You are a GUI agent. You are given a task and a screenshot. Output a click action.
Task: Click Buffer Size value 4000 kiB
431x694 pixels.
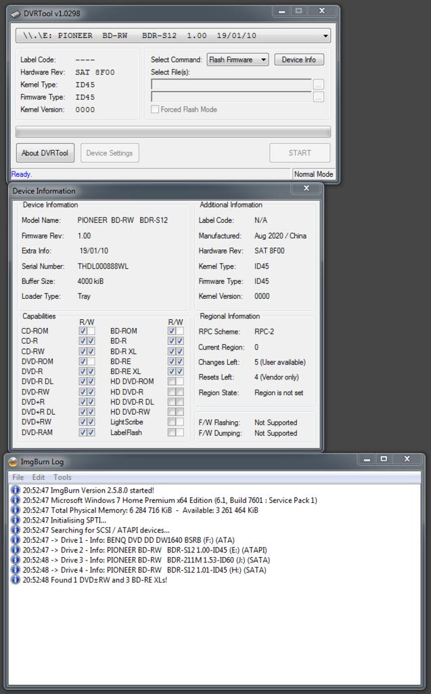coord(91,281)
